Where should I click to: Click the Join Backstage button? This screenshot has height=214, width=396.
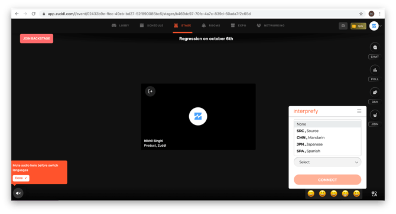(x=37, y=38)
